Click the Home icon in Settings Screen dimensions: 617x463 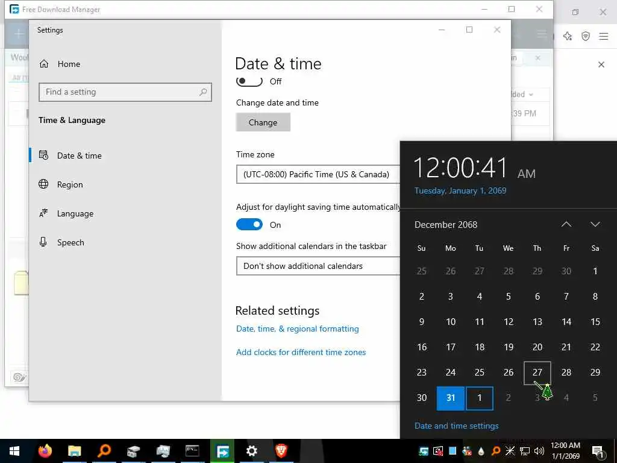pos(44,64)
